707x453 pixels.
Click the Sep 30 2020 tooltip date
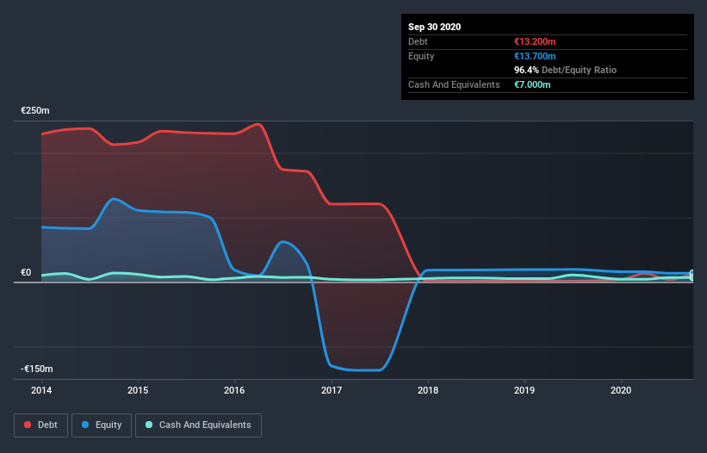click(435, 27)
